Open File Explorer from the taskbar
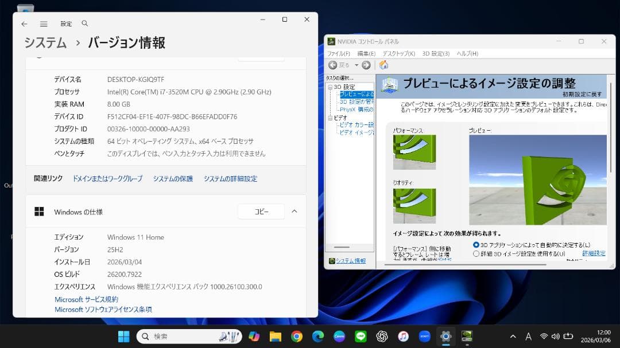 coord(275,336)
